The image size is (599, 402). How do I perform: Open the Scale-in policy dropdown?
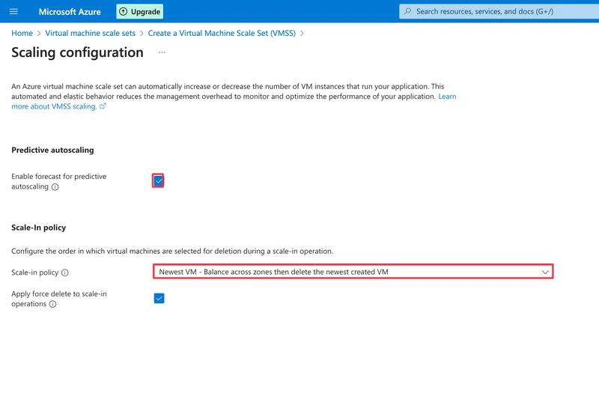353,272
